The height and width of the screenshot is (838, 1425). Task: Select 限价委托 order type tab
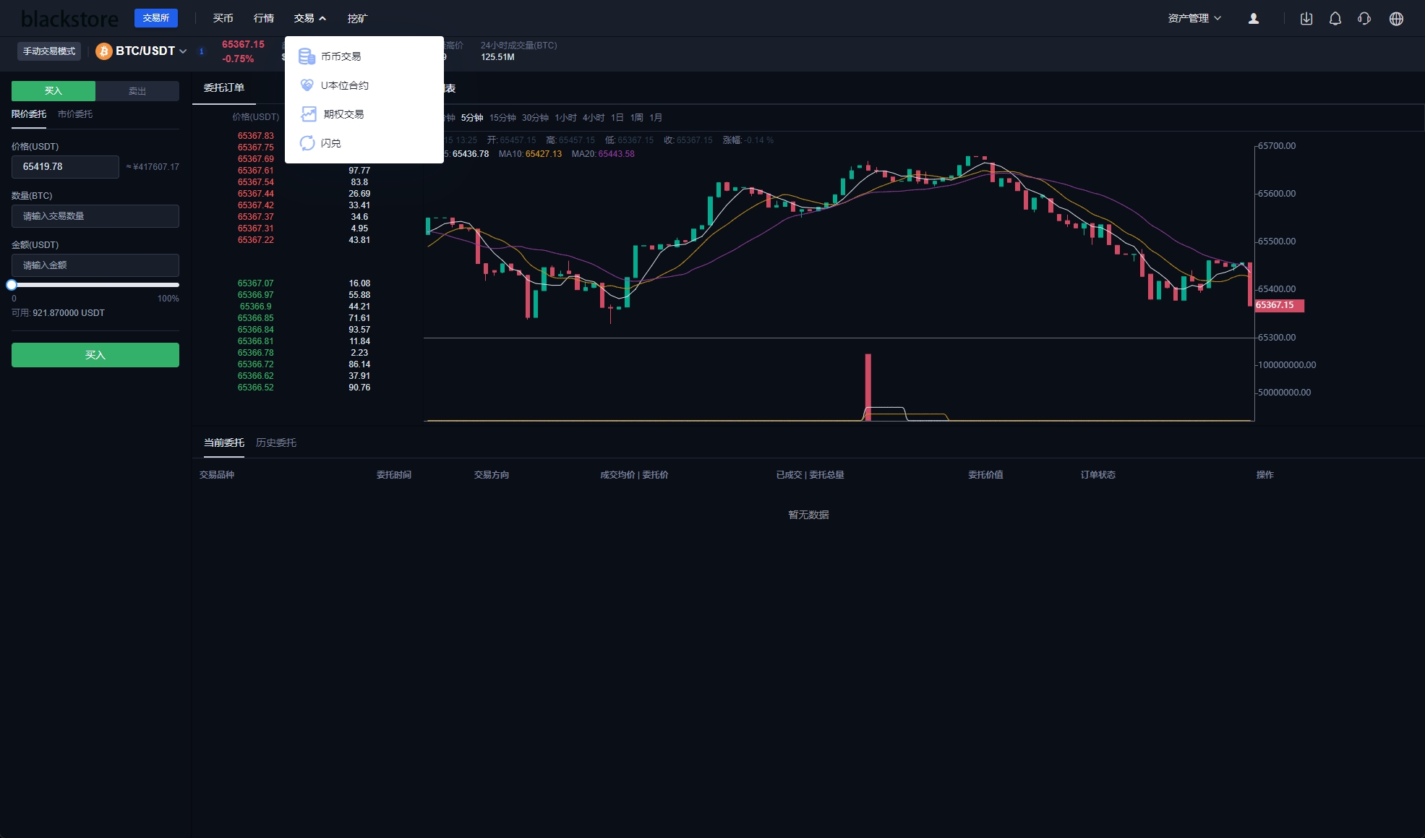[30, 114]
